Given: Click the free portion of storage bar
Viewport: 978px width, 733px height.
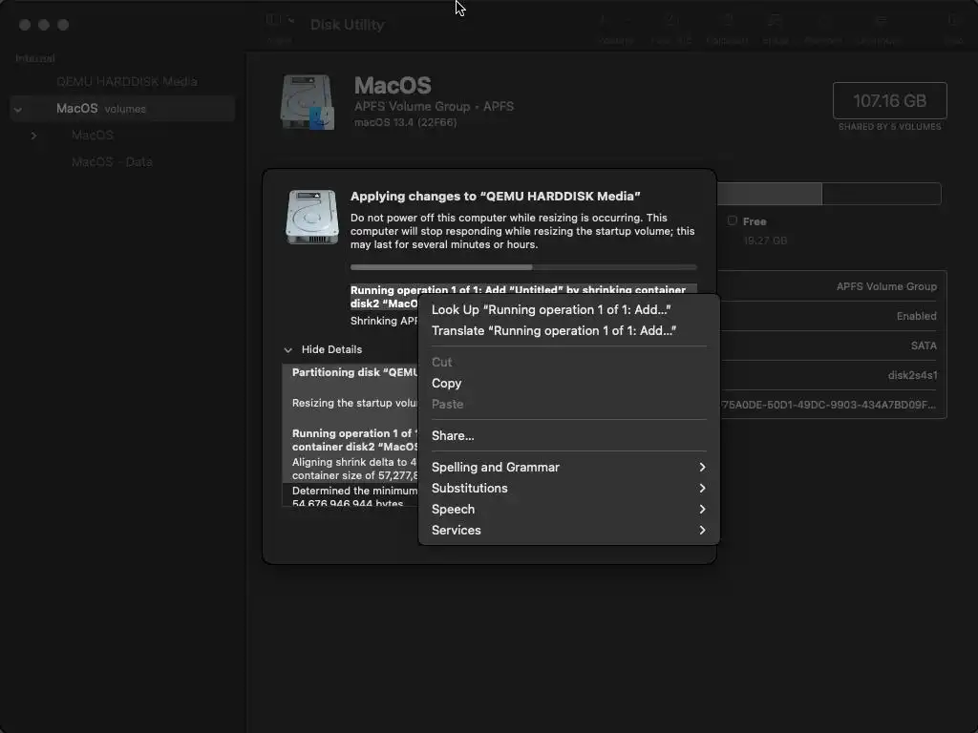Looking at the screenshot, I should (x=882, y=194).
